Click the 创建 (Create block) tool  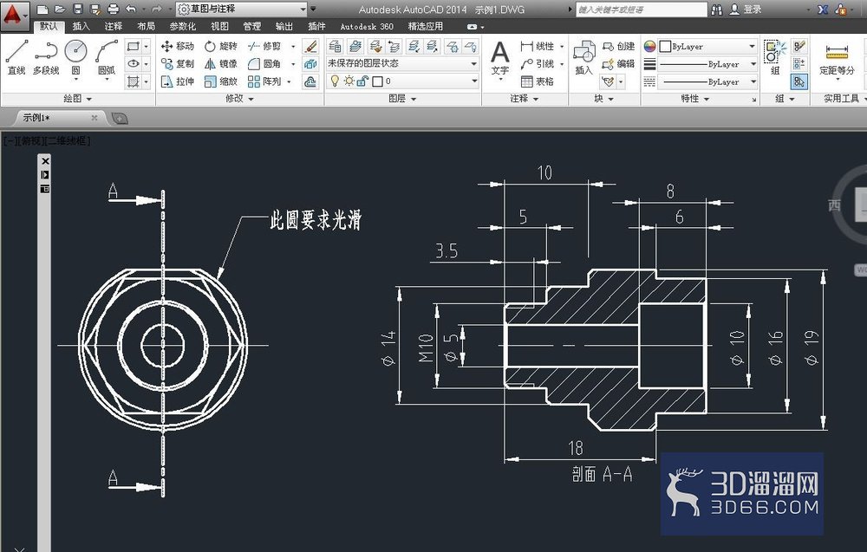pos(619,46)
